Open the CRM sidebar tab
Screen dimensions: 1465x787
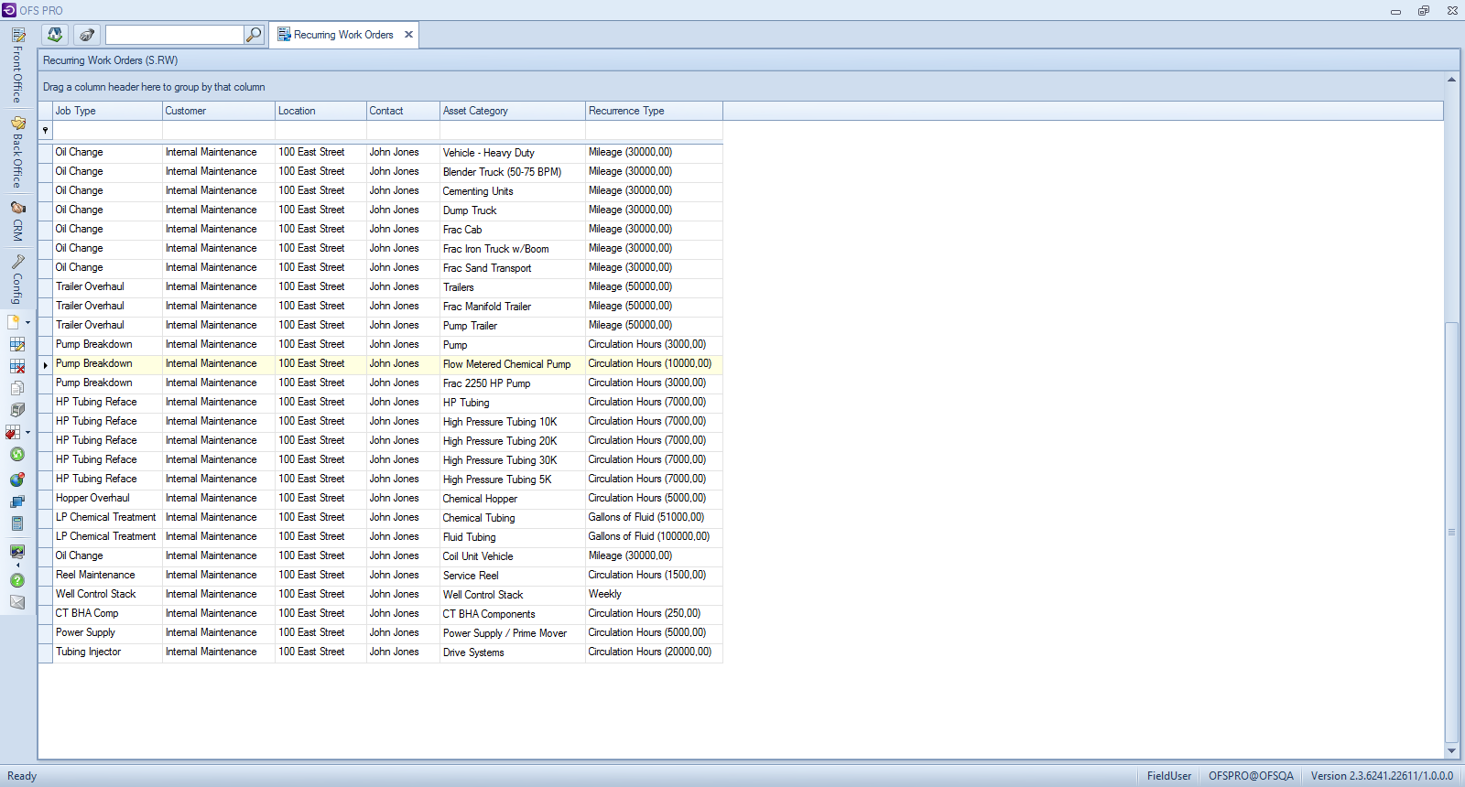coord(17,221)
